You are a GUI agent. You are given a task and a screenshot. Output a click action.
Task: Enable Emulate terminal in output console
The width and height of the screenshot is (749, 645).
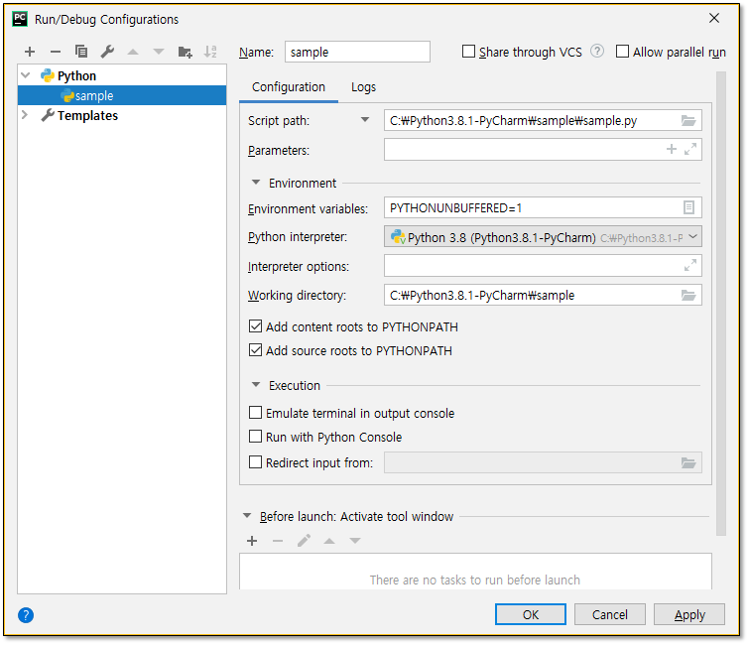256,413
